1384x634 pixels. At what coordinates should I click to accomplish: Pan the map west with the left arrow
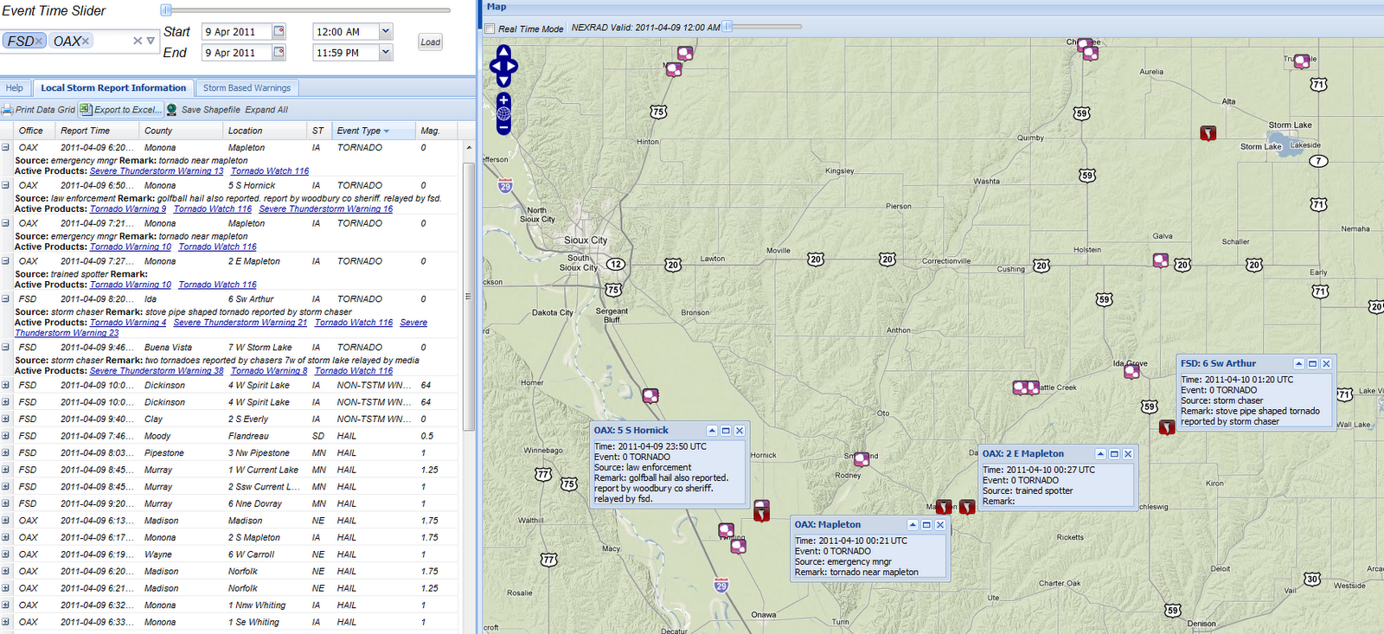(x=495, y=66)
